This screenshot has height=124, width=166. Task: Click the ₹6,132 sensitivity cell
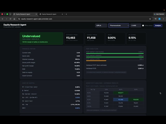(121, 96)
